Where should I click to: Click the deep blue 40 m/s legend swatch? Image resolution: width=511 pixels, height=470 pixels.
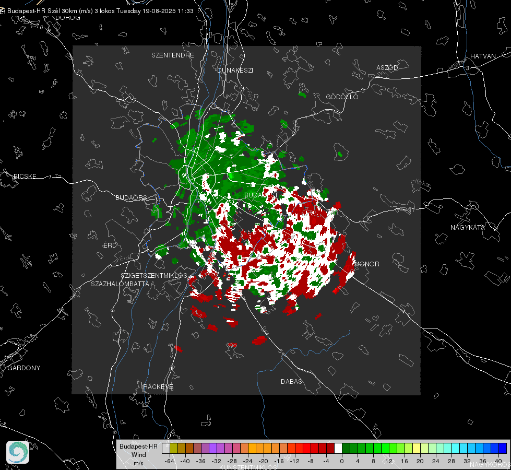pyautogui.click(x=503, y=448)
